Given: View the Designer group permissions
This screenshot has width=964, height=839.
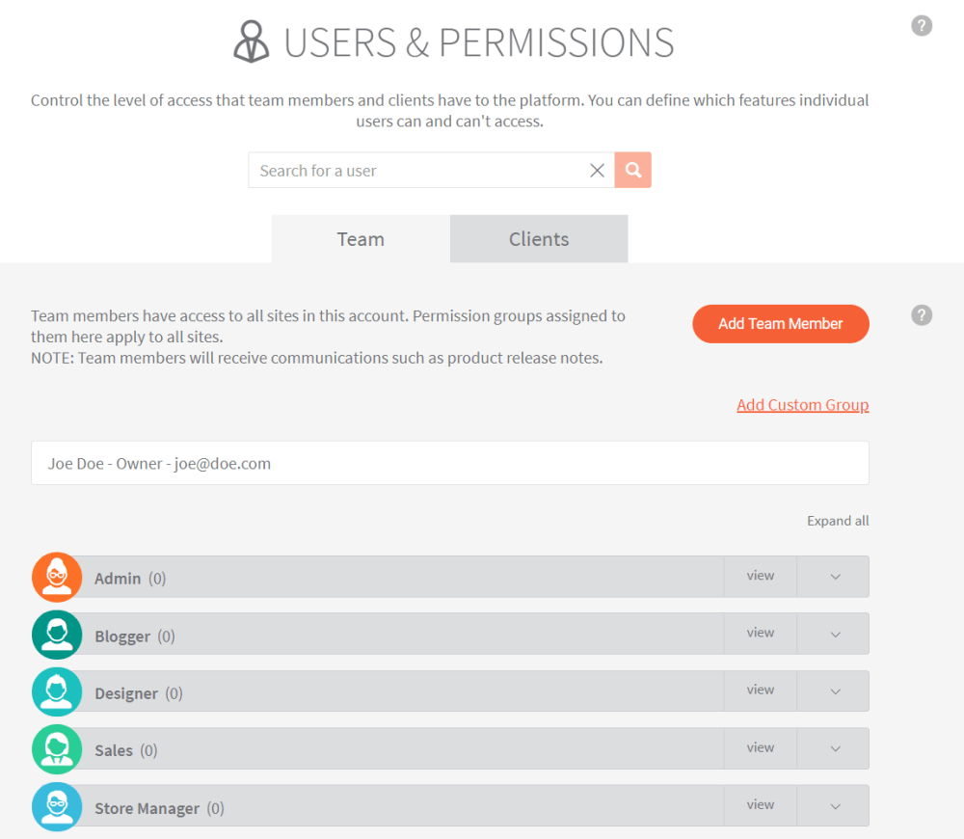Looking at the screenshot, I should (761, 690).
